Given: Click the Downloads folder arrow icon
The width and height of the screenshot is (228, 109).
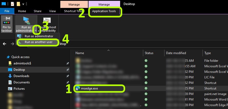Looking at the screenshot, I should [x=10, y=76].
